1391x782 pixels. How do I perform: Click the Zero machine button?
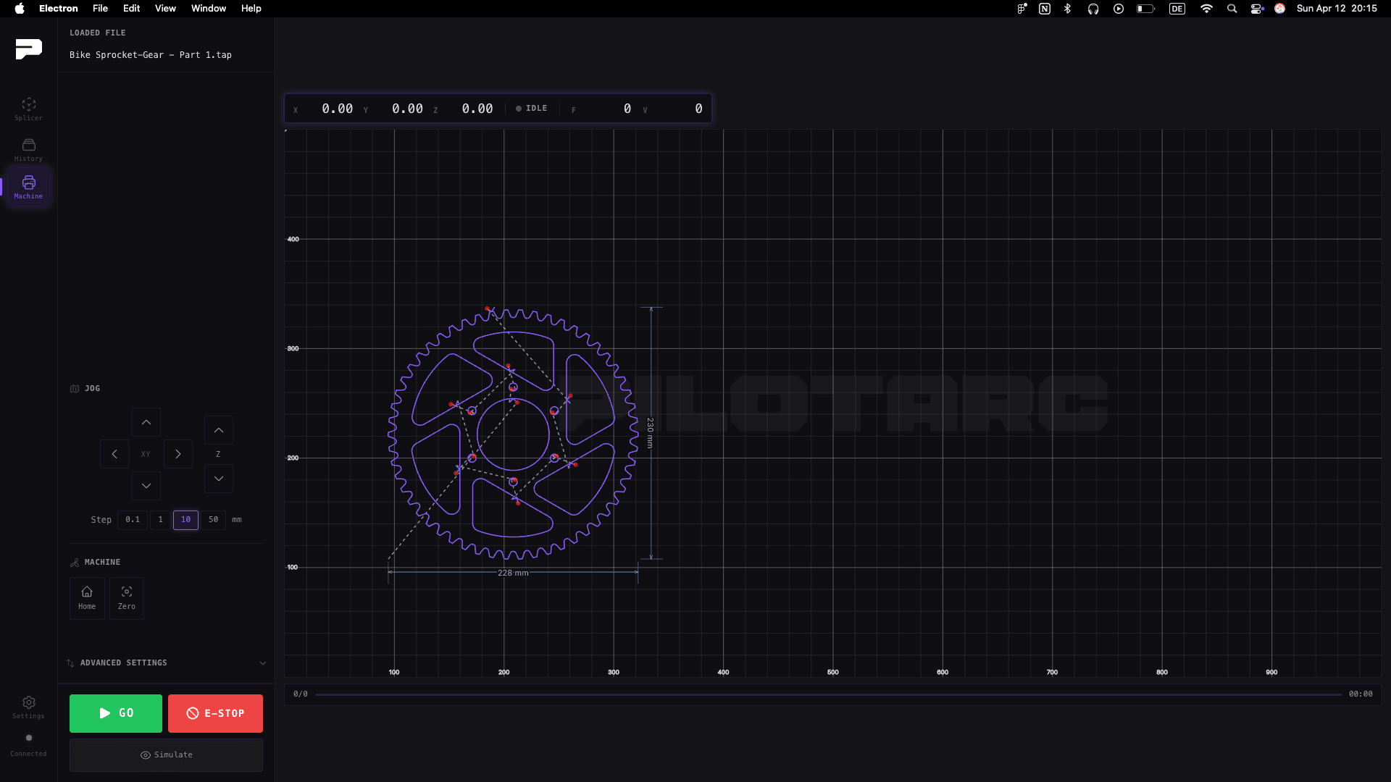[127, 598]
